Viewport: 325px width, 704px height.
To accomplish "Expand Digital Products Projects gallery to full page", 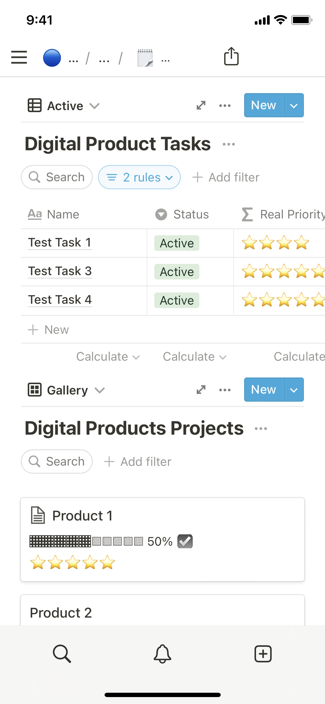I will (201, 390).
